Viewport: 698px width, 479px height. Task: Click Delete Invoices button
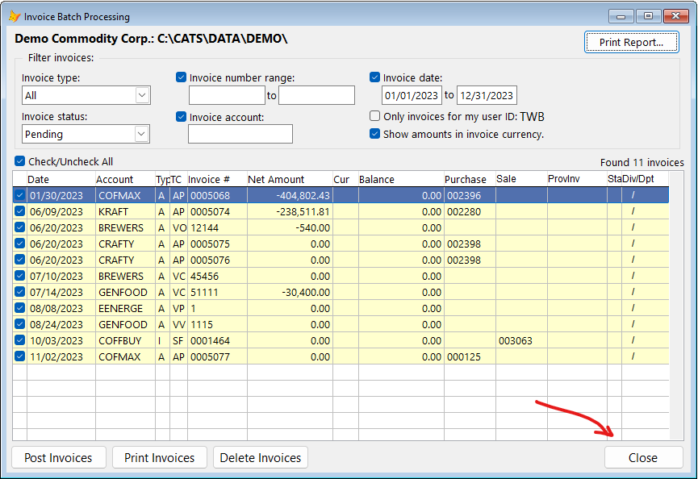[x=261, y=458]
